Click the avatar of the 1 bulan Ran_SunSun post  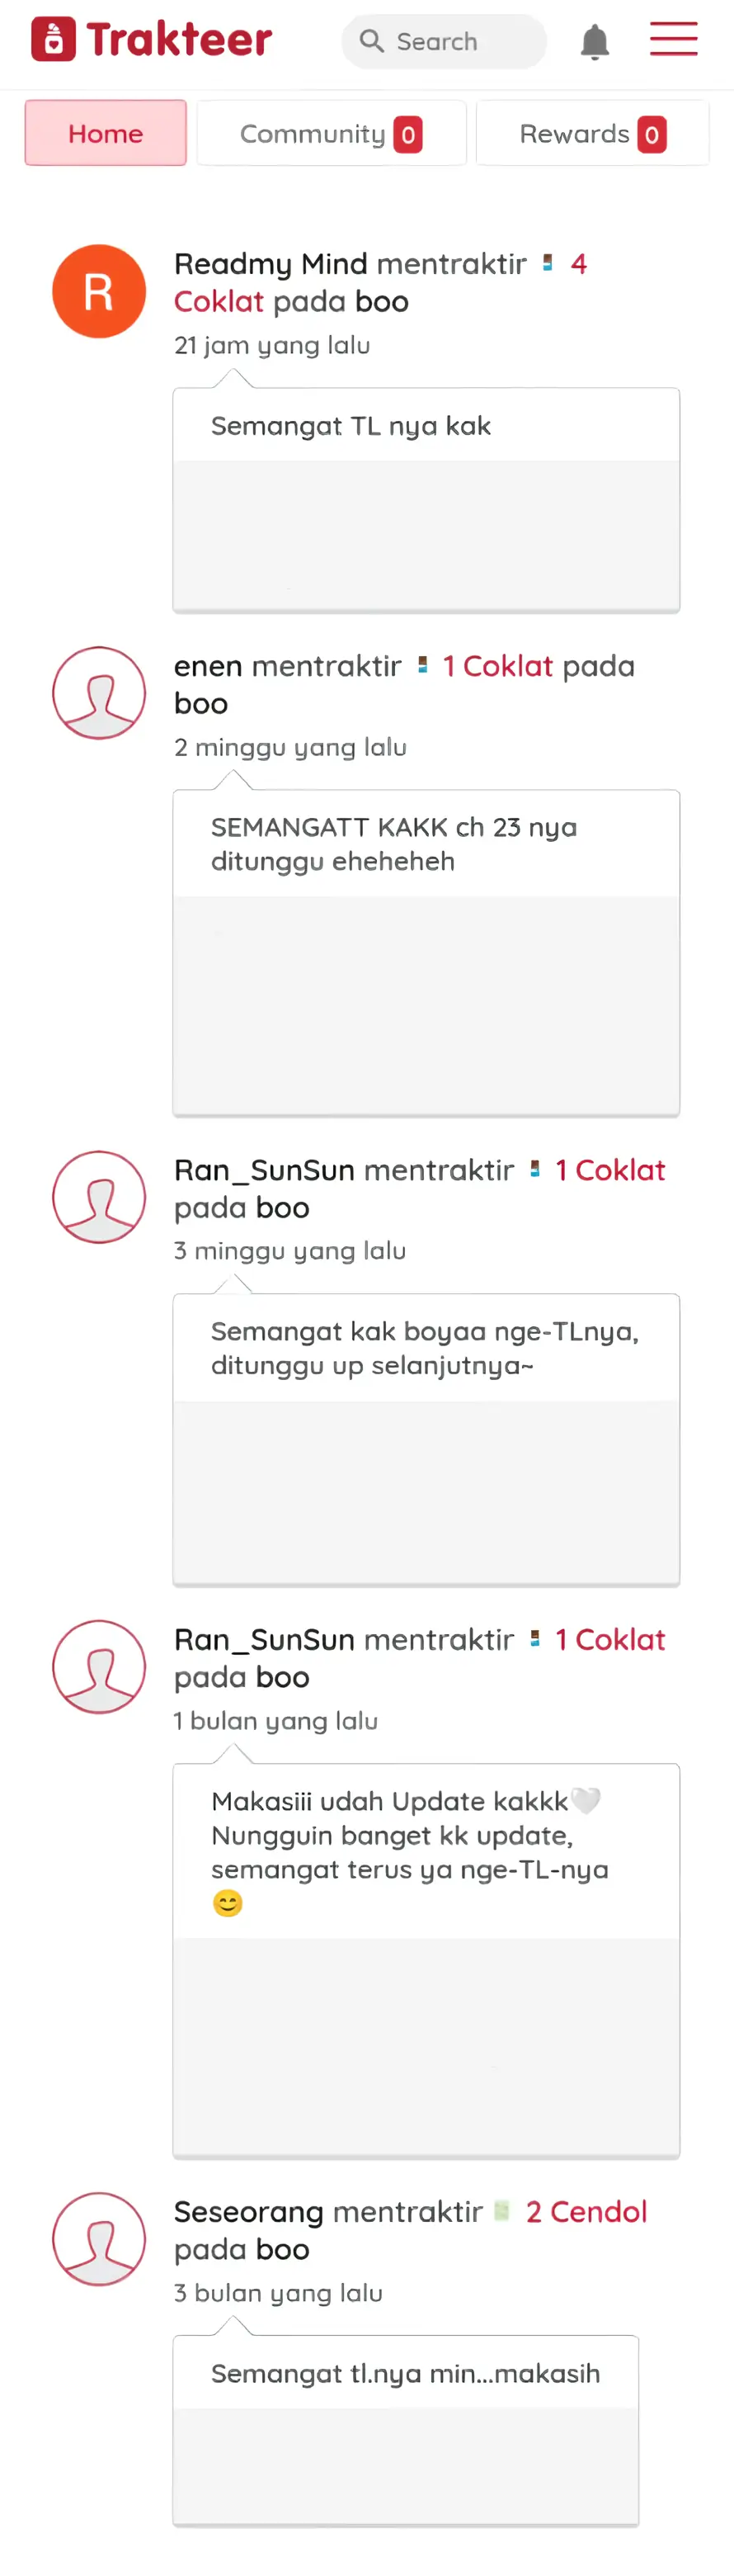coord(99,1667)
